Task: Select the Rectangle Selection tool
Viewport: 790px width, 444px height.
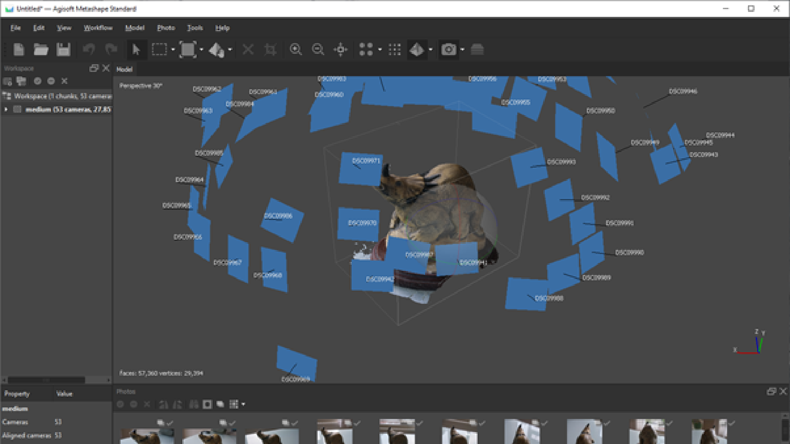Action: [x=159, y=50]
